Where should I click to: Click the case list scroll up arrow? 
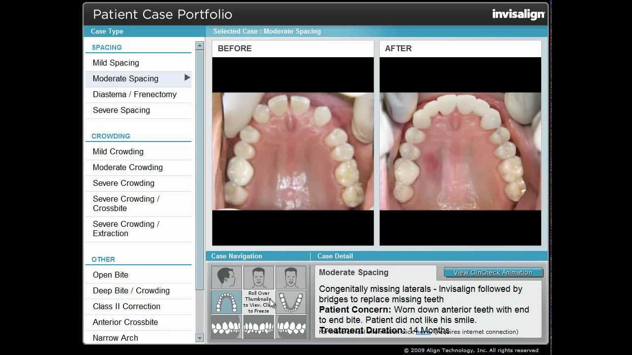(199, 46)
